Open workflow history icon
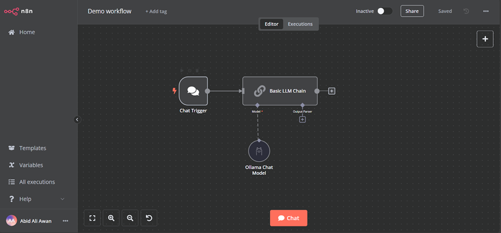 pos(466,11)
